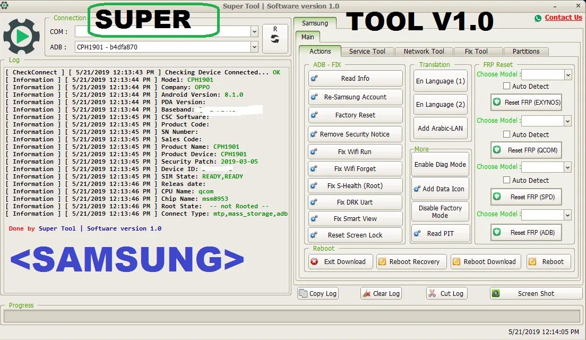The image size is (586, 340).
Task: Click the Clear Log button
Action: coord(382,293)
